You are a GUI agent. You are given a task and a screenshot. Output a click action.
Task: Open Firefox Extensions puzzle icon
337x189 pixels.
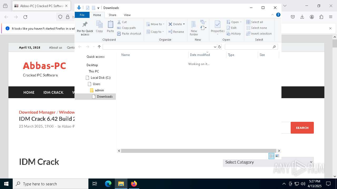[321, 17]
